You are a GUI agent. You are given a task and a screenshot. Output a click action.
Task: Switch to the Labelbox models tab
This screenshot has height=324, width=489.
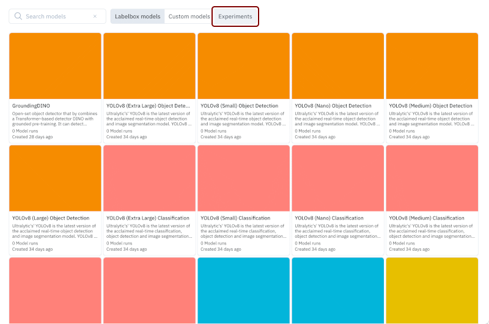138,17
